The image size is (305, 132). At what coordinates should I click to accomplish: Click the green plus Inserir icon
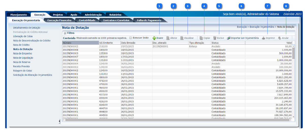point(154,38)
